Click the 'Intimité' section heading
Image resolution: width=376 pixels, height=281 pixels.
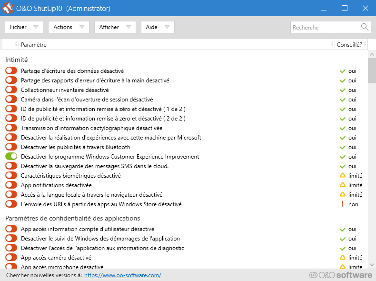pos(17,60)
